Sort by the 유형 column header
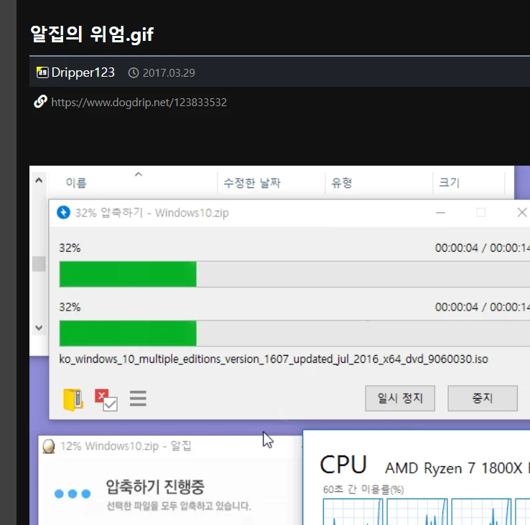The image size is (530, 525). tap(342, 183)
